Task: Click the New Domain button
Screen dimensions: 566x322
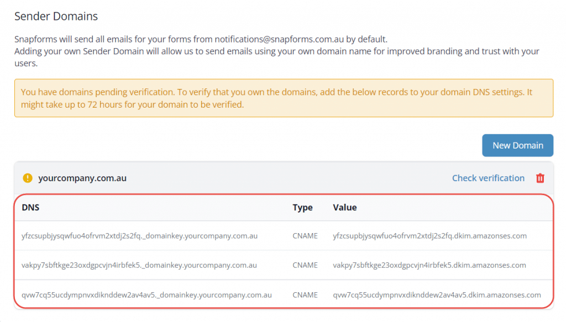Action: (x=517, y=145)
